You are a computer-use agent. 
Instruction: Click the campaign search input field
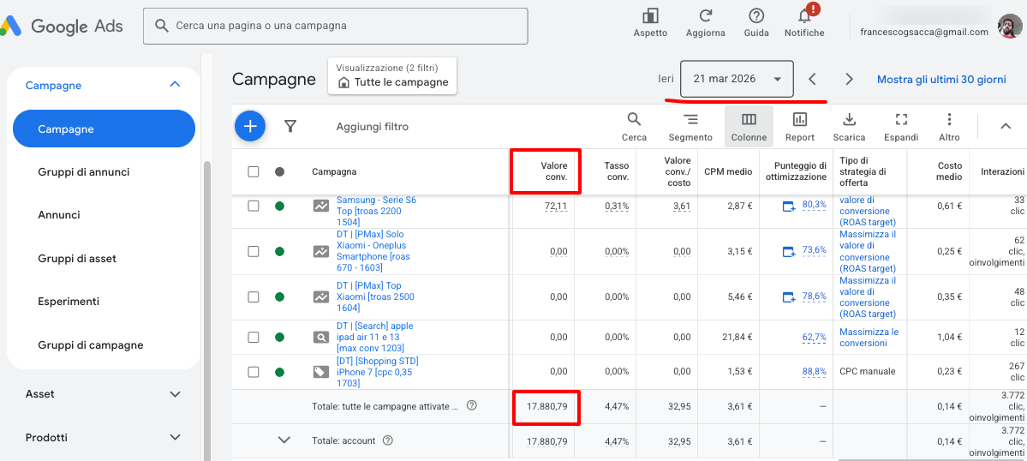(x=343, y=26)
